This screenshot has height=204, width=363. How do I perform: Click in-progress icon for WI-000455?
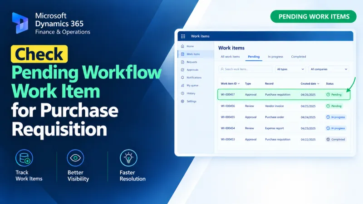click(328, 117)
